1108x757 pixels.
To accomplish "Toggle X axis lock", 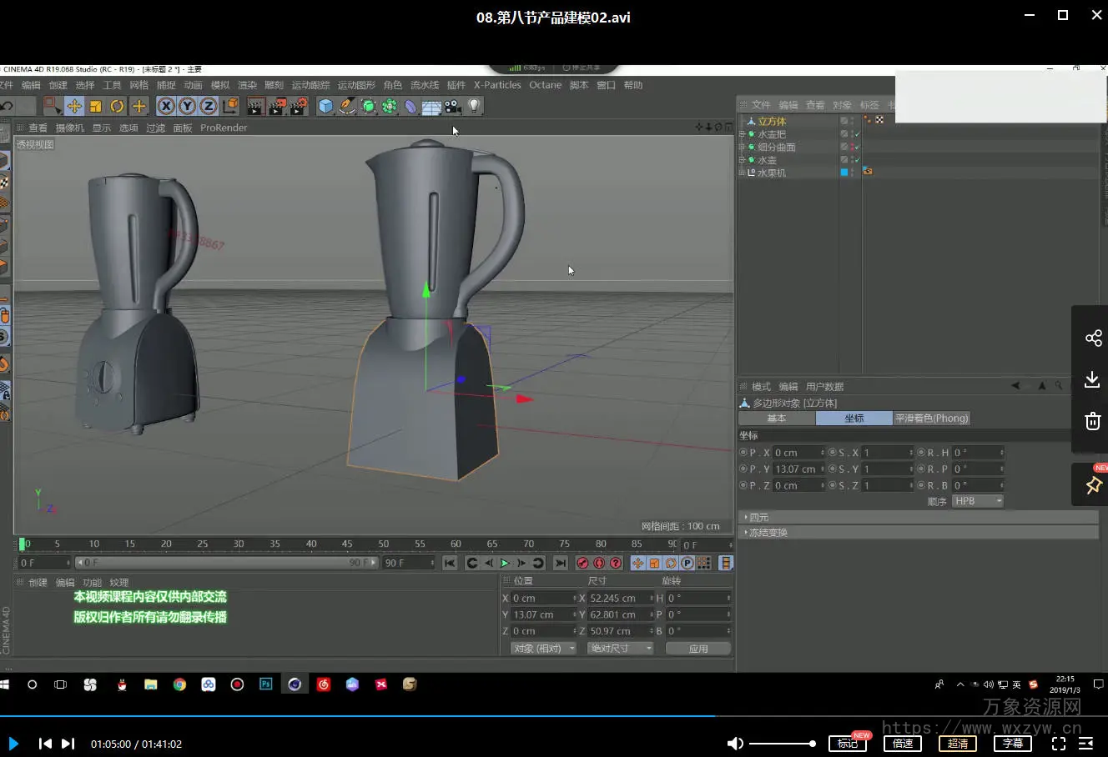I will click(x=166, y=106).
